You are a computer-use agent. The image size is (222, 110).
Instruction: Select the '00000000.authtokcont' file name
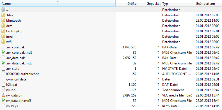tap(22, 74)
